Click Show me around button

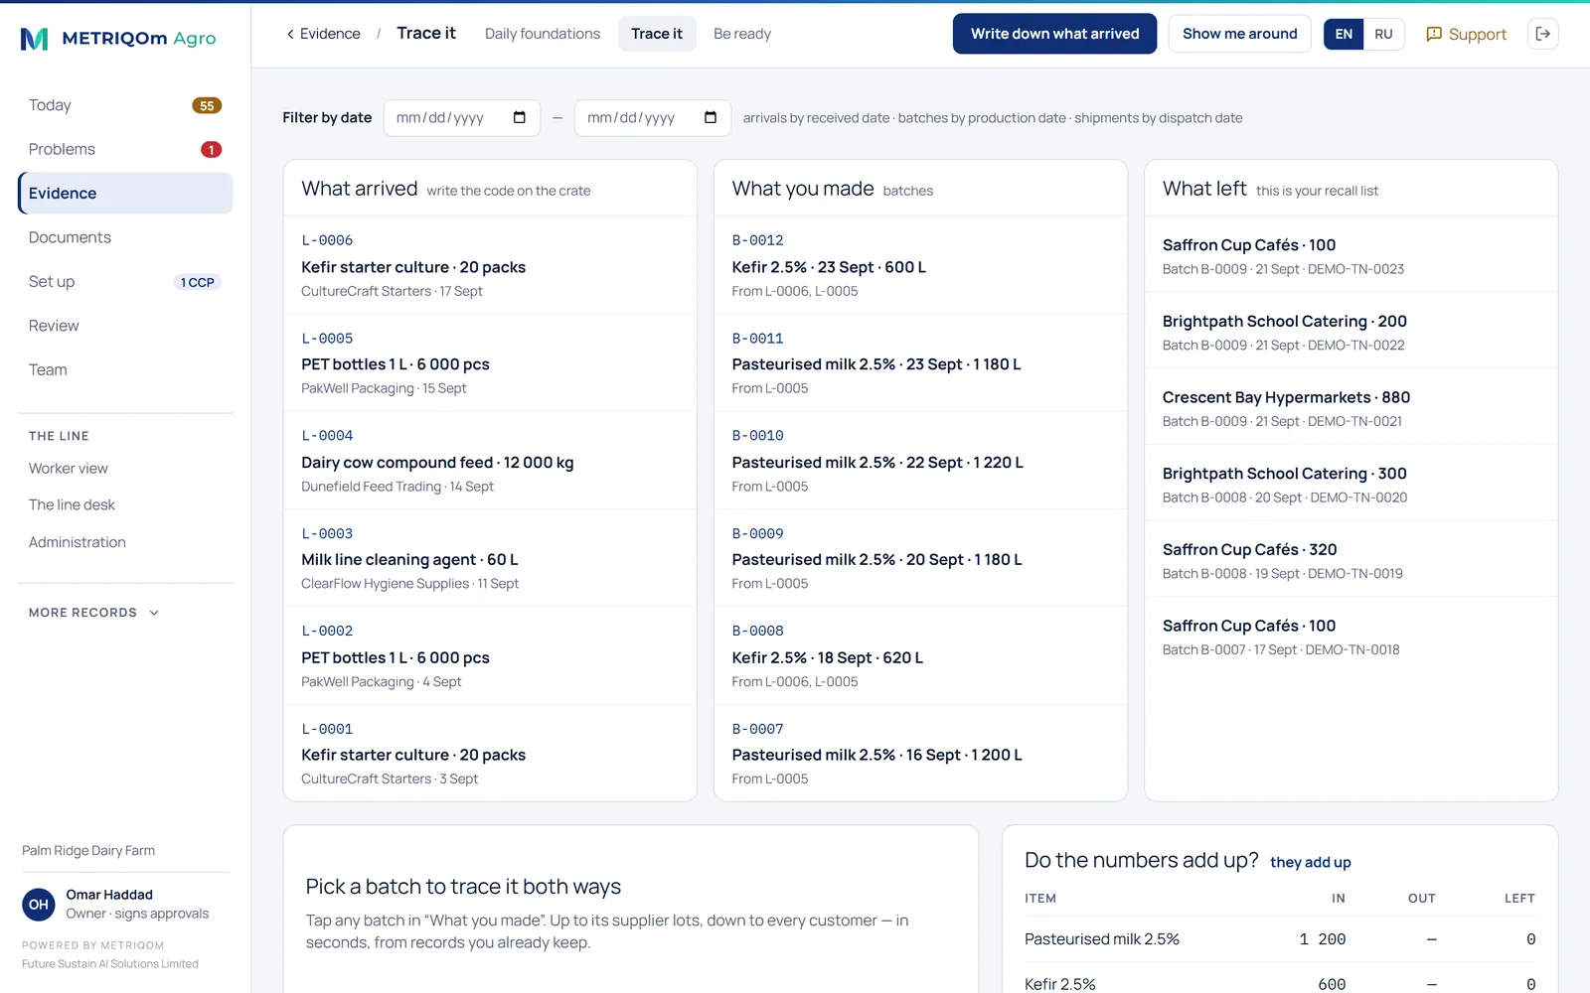coord(1239,34)
